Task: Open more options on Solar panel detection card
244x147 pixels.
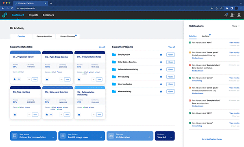Action: coord(61,115)
